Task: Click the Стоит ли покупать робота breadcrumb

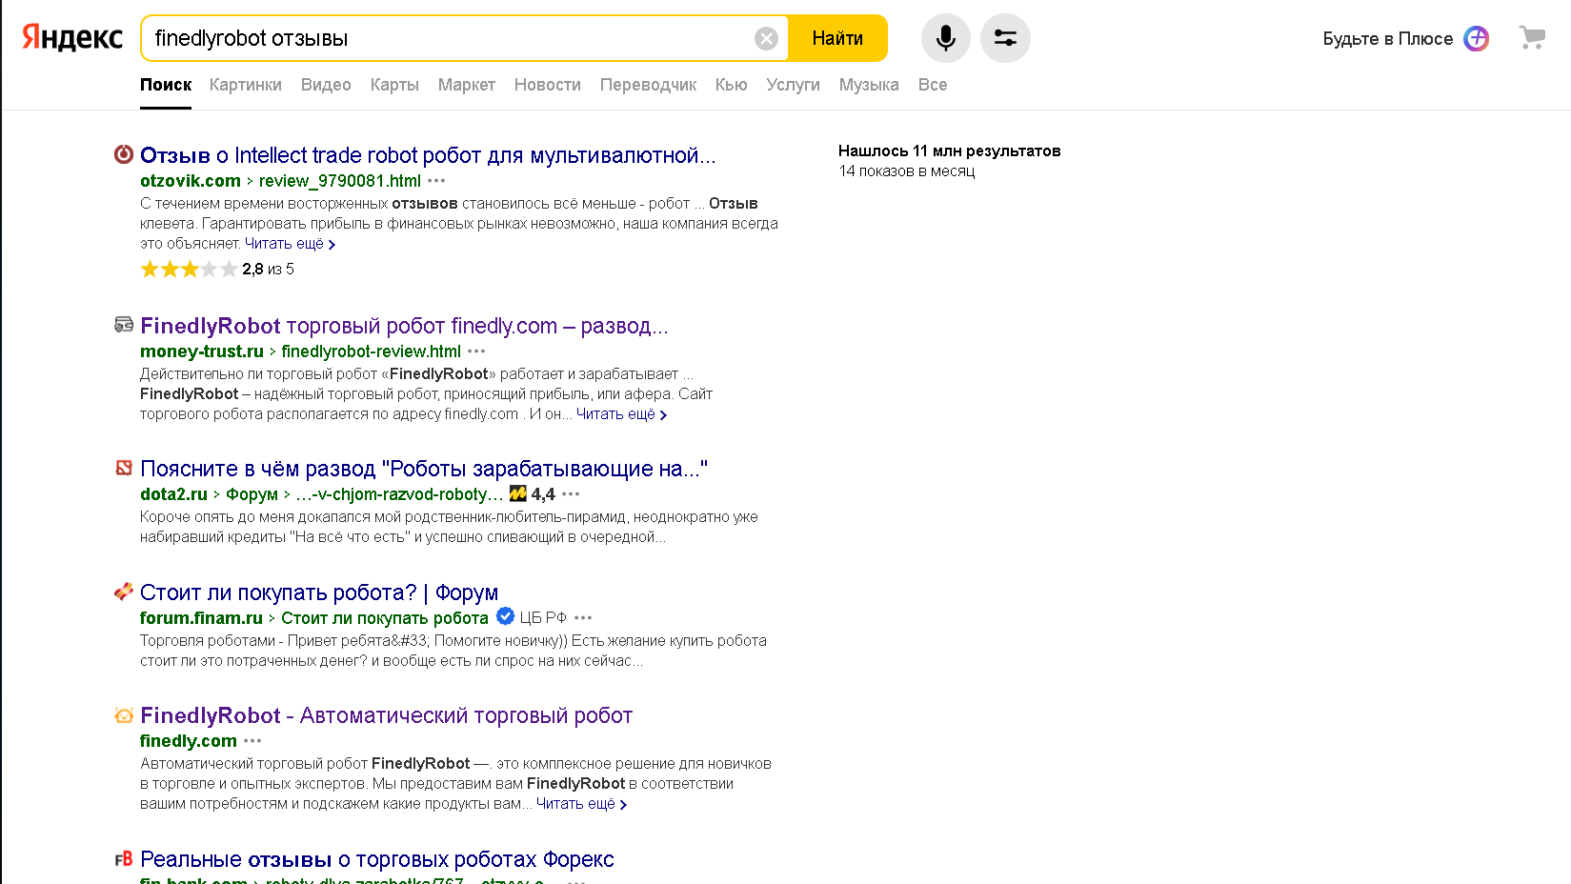Action: tap(385, 618)
